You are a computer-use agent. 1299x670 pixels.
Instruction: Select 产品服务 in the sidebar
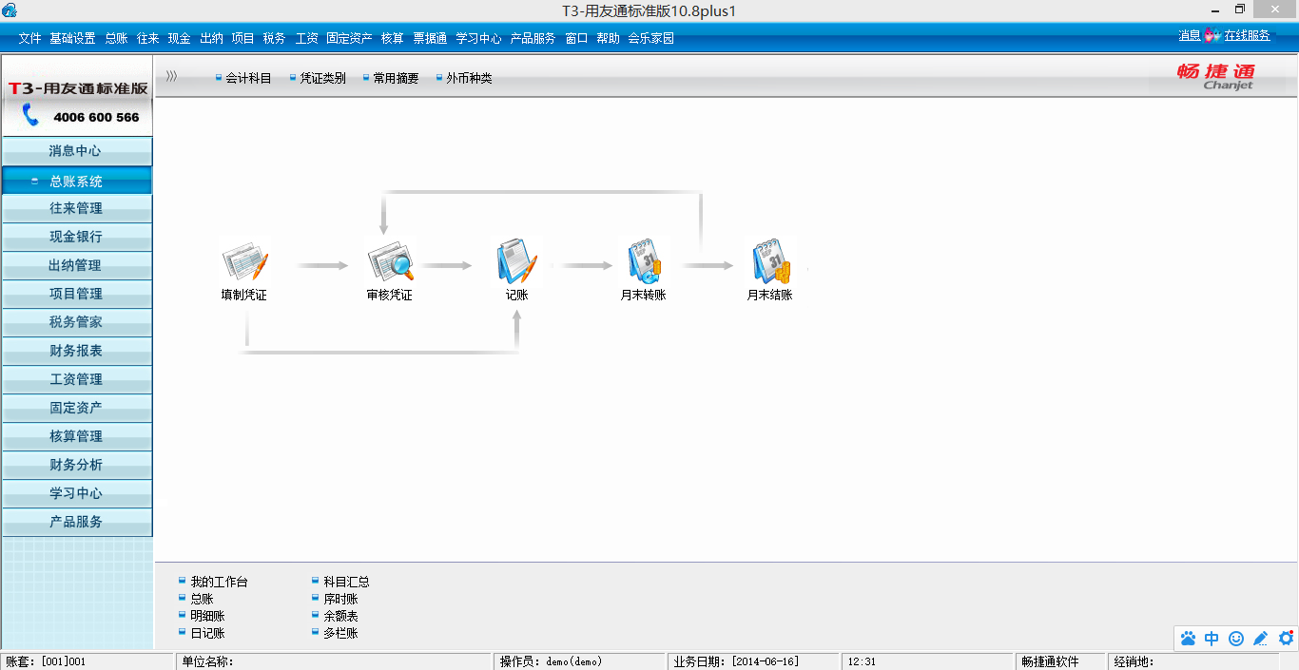76,522
